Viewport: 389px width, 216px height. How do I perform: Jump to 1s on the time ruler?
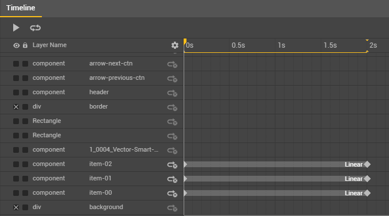281,45
